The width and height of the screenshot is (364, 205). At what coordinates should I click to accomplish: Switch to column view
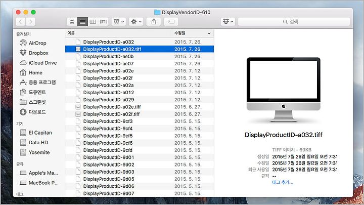pos(93,22)
